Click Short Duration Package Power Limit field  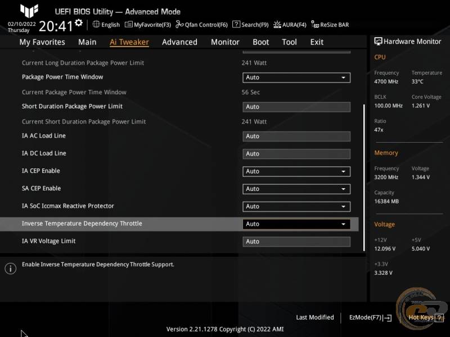tap(296, 107)
